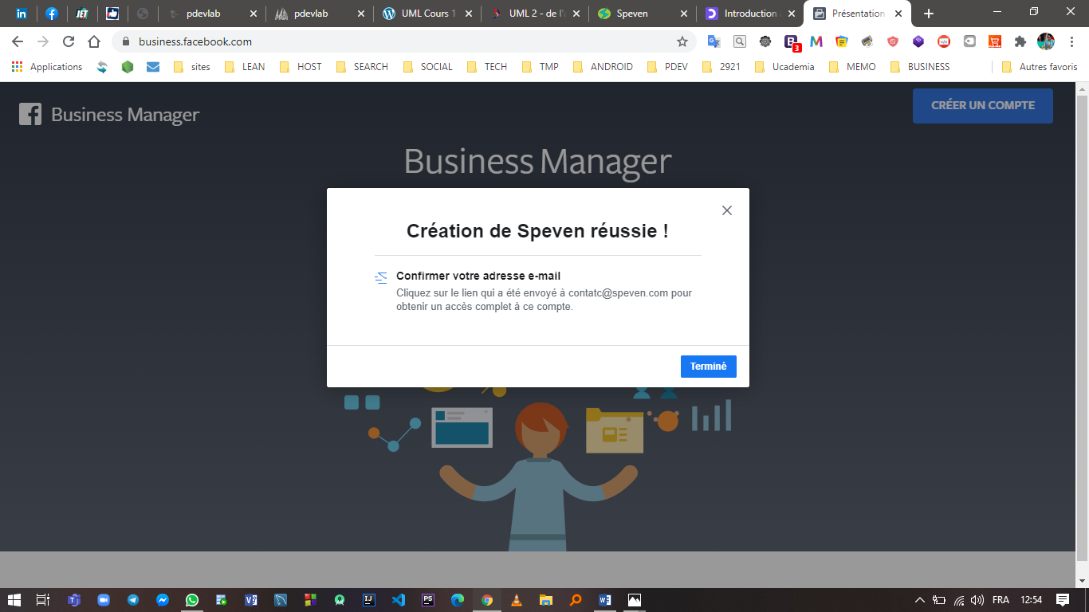
Task: Bookmark this page with the star icon
Action: point(682,41)
